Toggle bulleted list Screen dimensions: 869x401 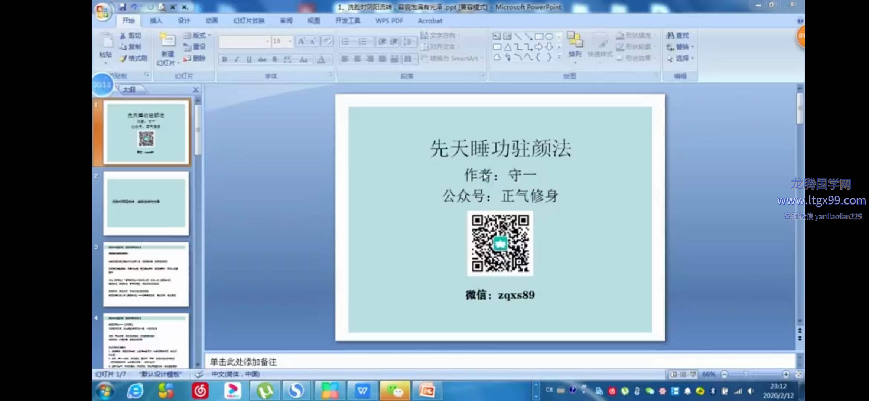pos(345,41)
